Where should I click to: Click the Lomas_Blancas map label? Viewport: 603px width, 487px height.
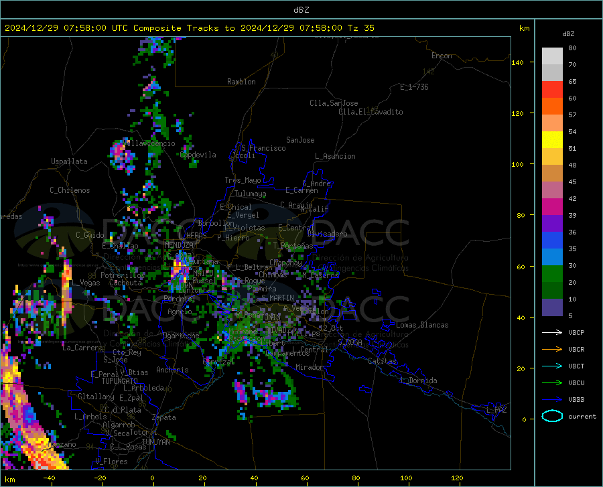[x=422, y=325]
